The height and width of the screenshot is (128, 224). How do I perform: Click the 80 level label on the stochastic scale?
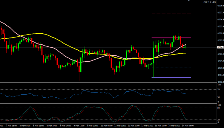[218, 108]
